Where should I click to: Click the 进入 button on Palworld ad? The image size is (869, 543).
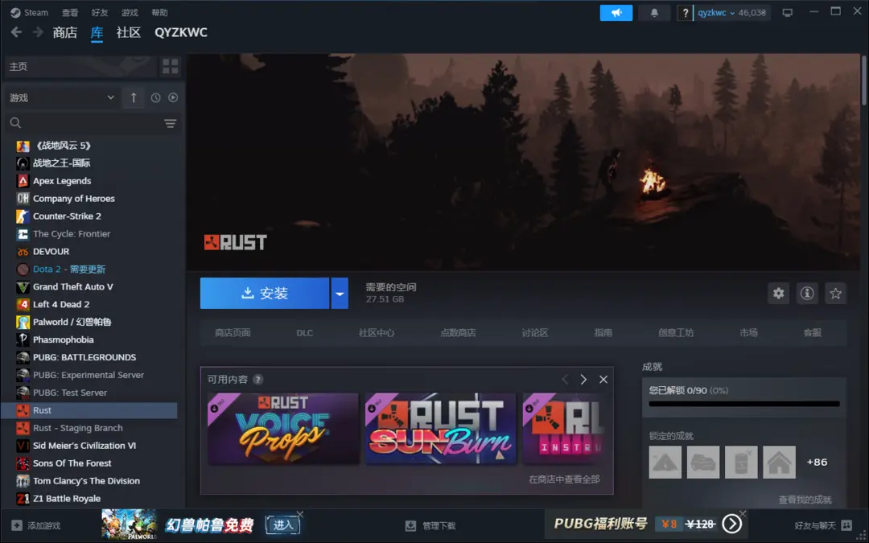tap(282, 524)
